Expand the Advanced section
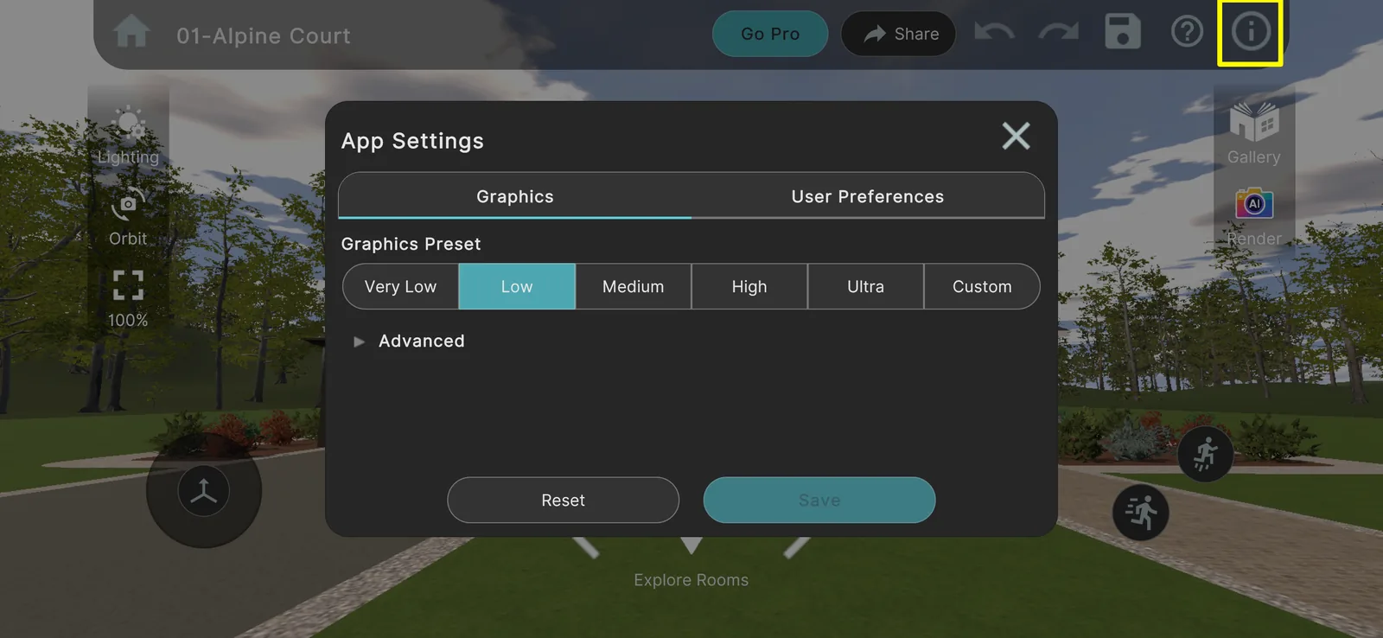This screenshot has width=1383, height=638. 409,341
